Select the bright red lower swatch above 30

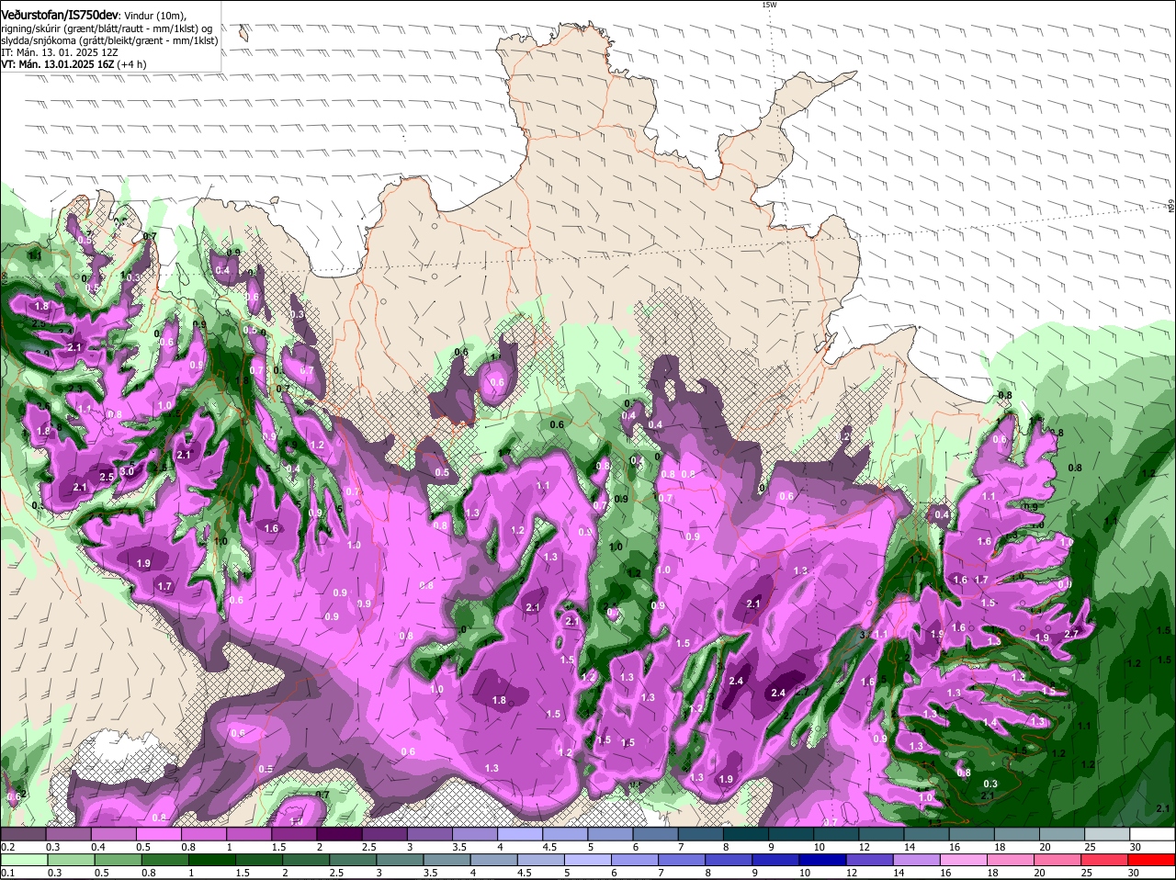pyautogui.click(x=1150, y=861)
